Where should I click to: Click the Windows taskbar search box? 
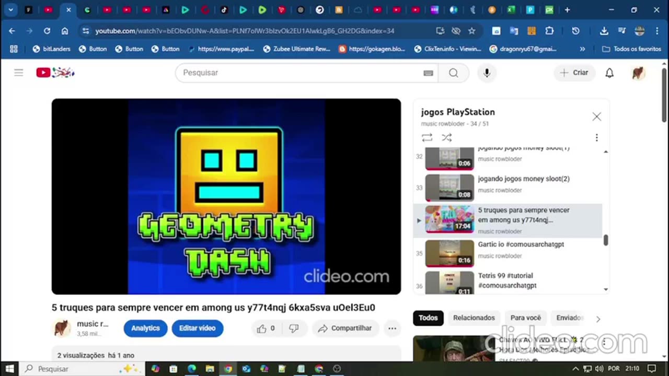[x=83, y=369]
